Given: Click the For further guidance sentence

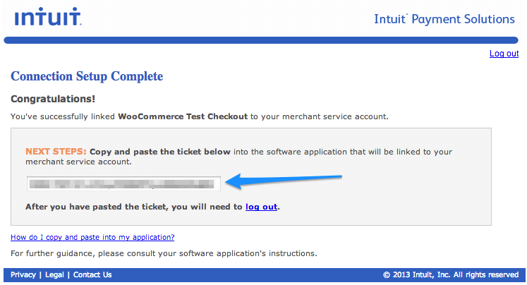Looking at the screenshot, I should (x=164, y=253).
